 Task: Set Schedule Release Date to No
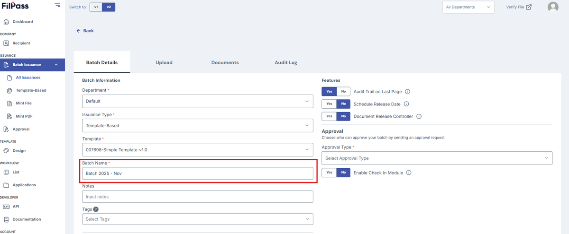343,104
